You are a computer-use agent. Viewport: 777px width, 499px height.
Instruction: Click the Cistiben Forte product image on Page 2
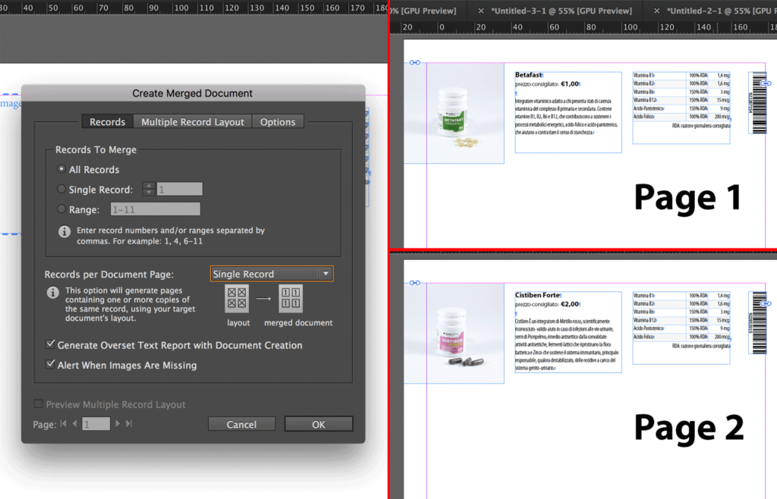pyautogui.click(x=454, y=333)
